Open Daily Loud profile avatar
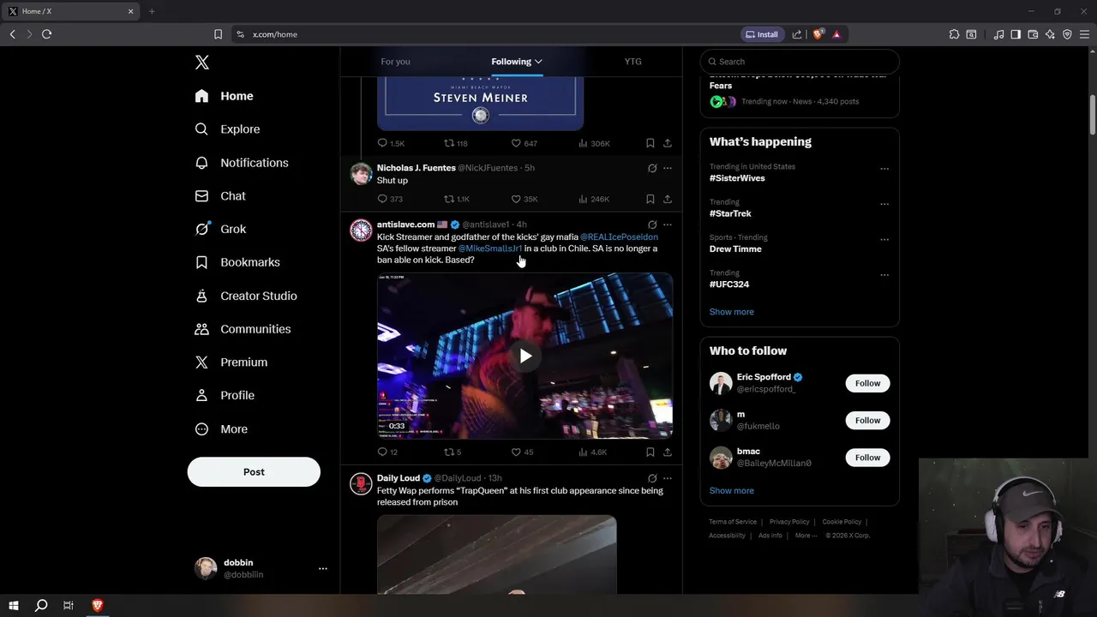Screen dimensions: 1097x617 pos(361,484)
